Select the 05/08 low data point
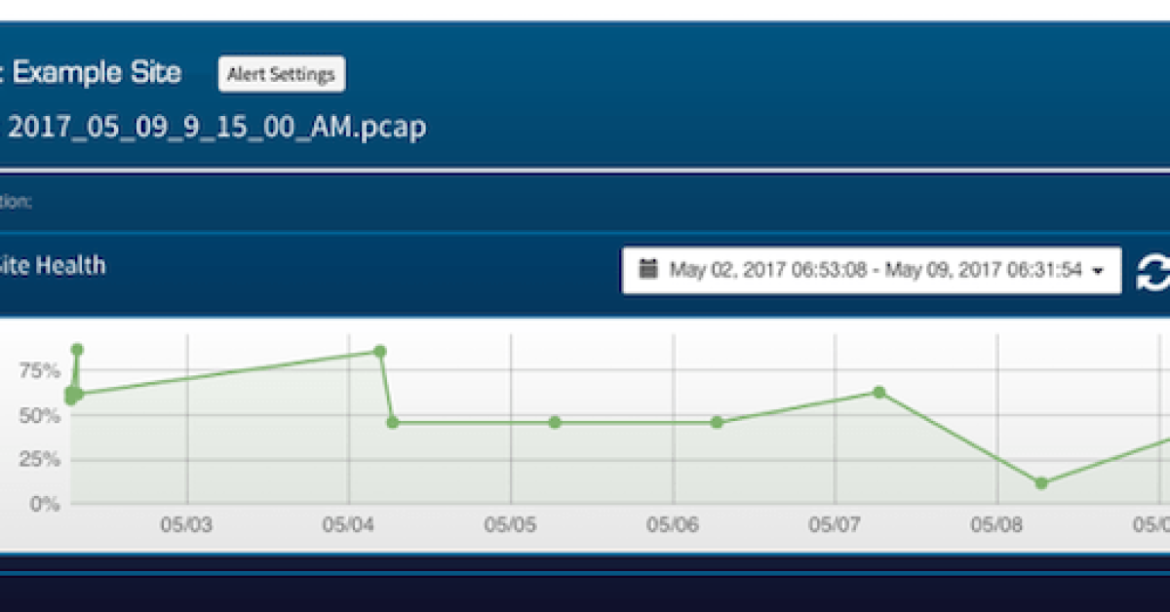Screen dimensions: 1170x612 1041,483
